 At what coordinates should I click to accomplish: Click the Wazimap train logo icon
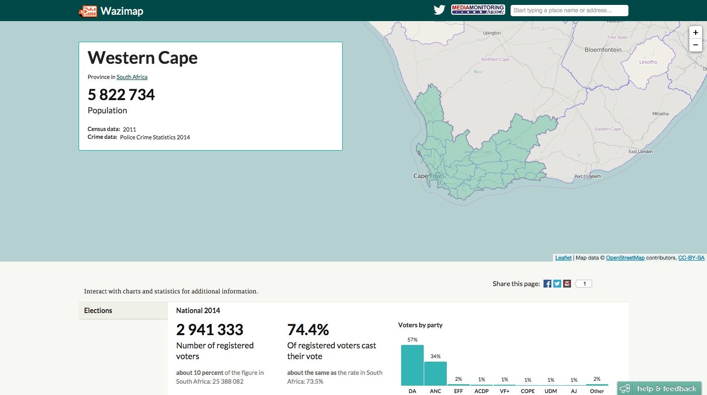coord(88,10)
